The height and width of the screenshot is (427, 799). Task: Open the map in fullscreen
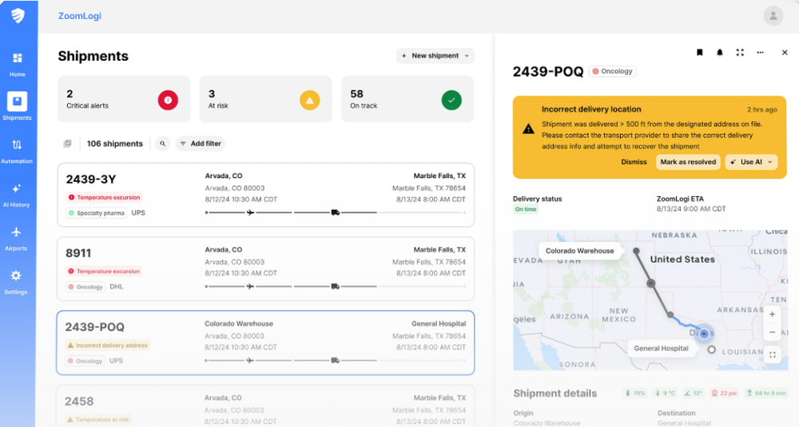point(773,354)
